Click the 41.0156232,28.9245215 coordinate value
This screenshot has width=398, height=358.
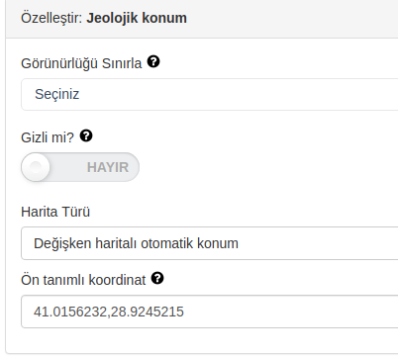point(109,312)
